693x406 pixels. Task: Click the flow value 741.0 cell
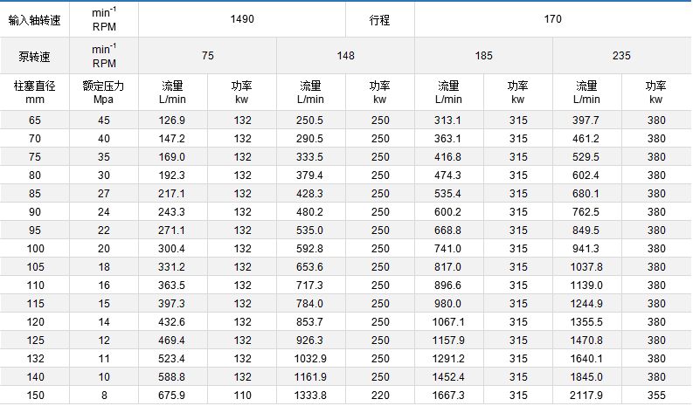point(448,249)
